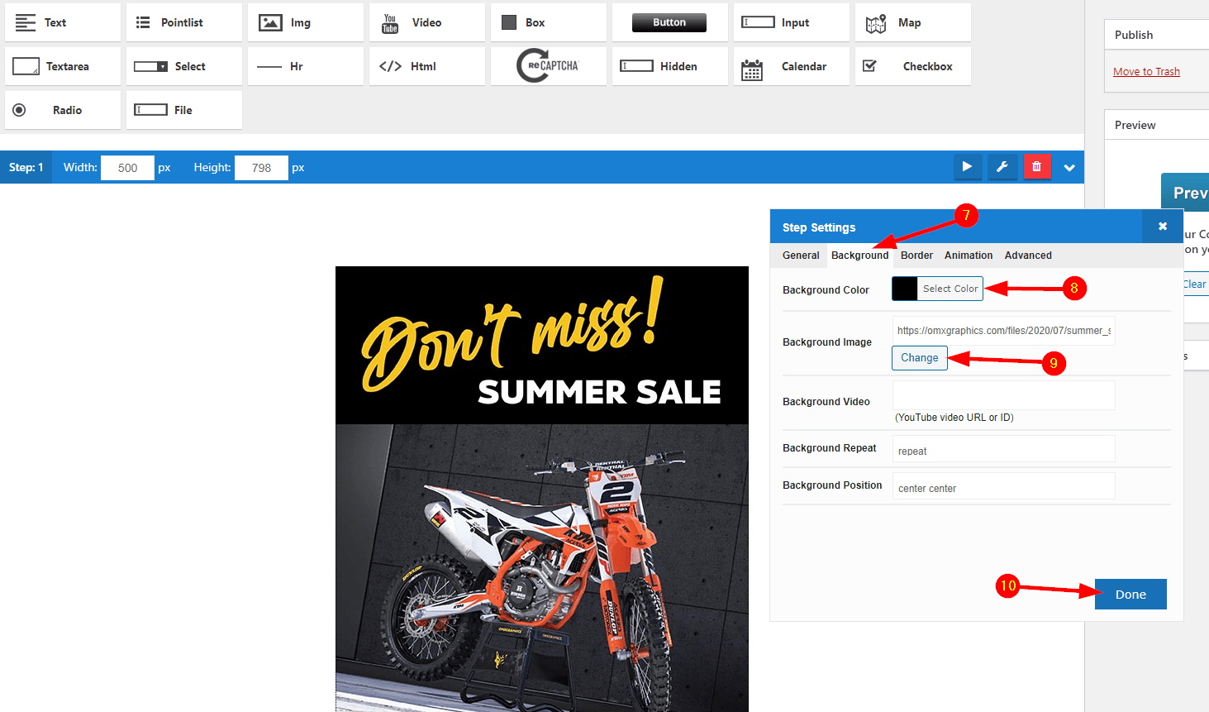Click the black background color swatch
Viewport: 1209px width, 712px height.
[x=905, y=289]
